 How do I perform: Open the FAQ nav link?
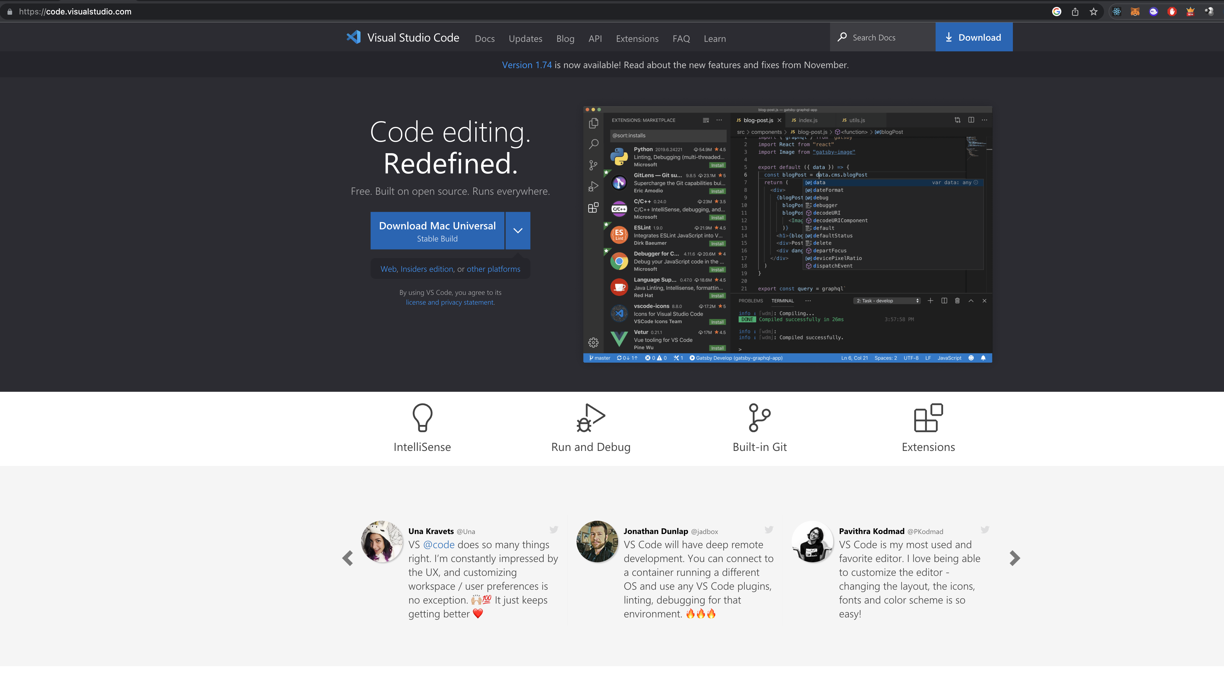[681, 38]
